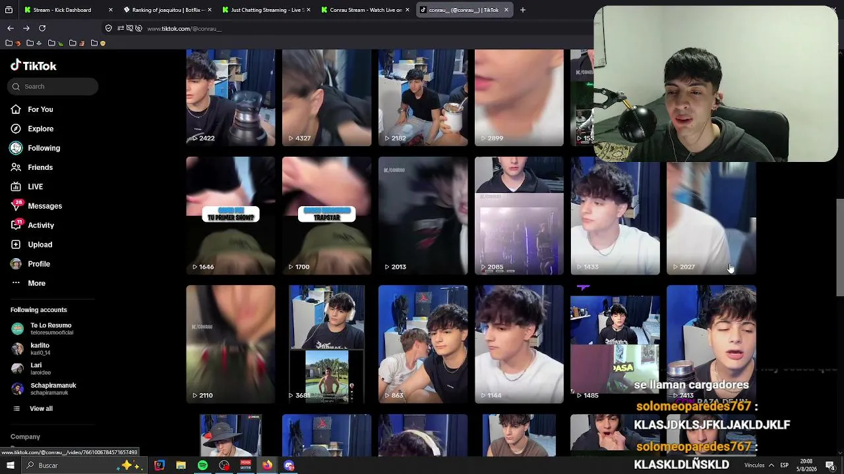Close the conrau TikTok tab

click(506, 10)
